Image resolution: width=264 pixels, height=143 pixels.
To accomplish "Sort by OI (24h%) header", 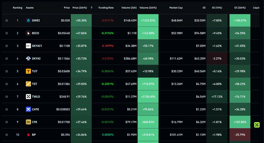I will (x=240, y=8).
